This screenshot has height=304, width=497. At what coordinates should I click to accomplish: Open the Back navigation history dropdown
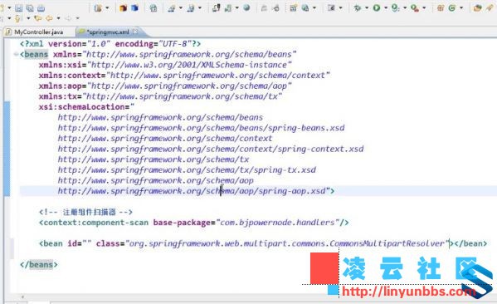(58, 18)
